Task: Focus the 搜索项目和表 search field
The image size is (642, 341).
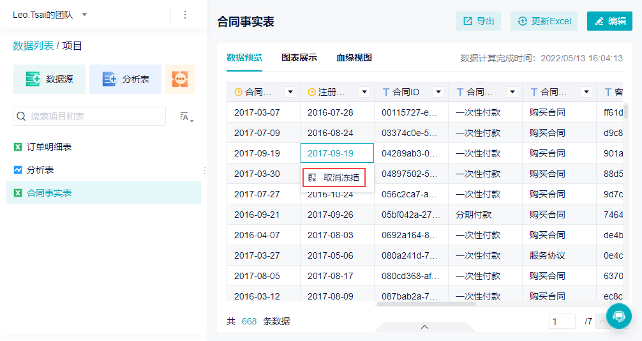Action: pyautogui.click(x=89, y=116)
